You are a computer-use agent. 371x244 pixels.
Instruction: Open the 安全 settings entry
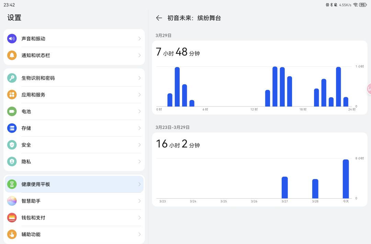coord(74,145)
